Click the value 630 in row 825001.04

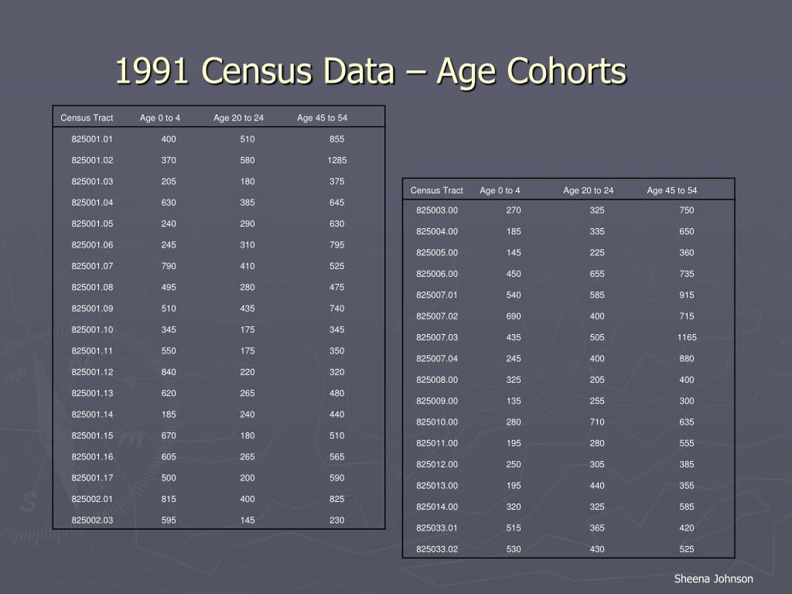click(x=169, y=203)
